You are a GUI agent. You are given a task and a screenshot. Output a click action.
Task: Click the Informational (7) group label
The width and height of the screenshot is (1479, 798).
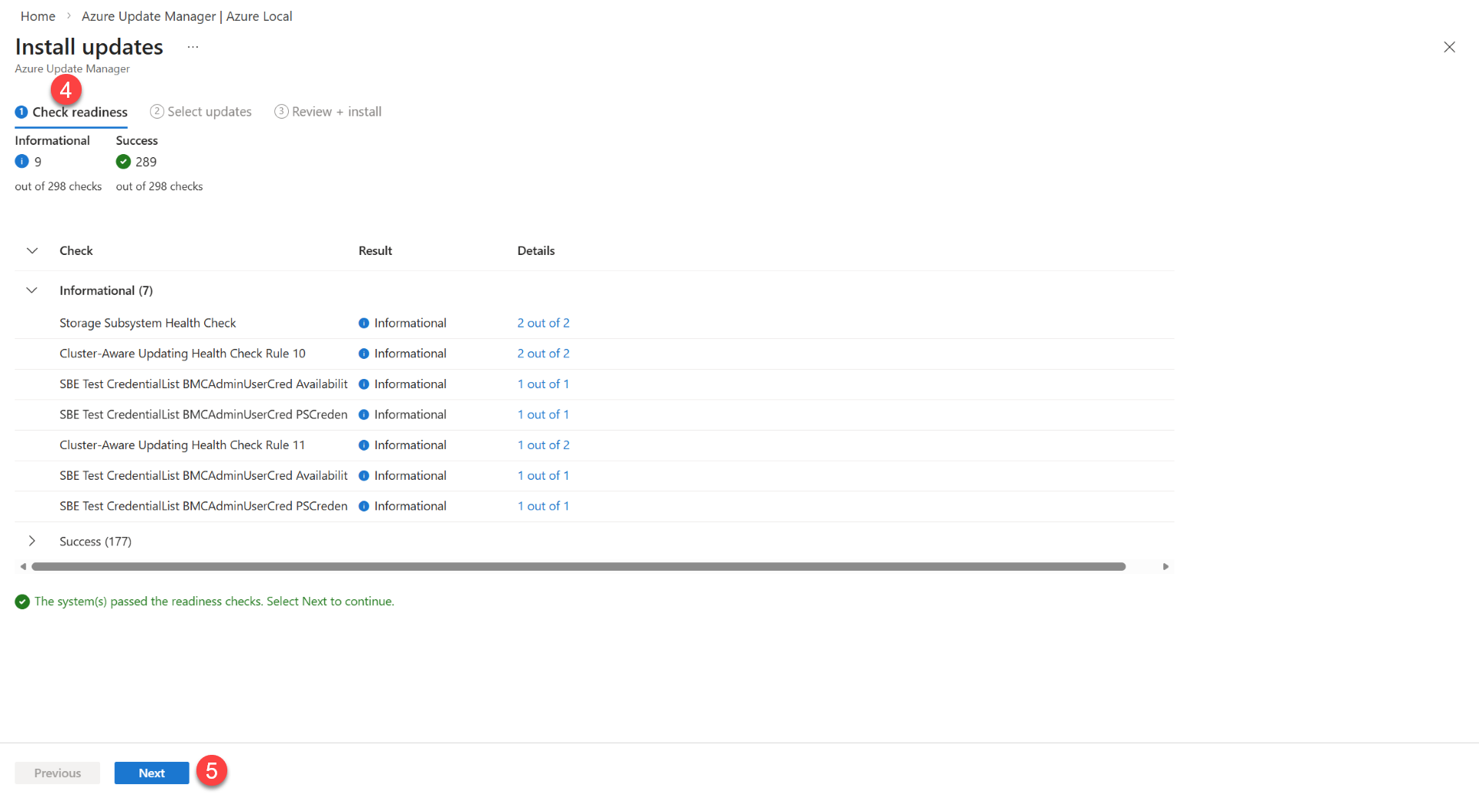coord(106,290)
